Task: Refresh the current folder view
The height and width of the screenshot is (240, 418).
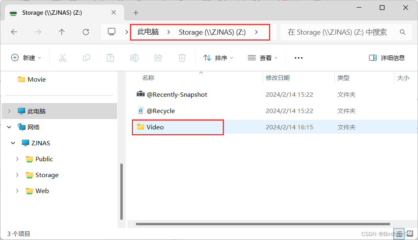Action: coord(86,32)
